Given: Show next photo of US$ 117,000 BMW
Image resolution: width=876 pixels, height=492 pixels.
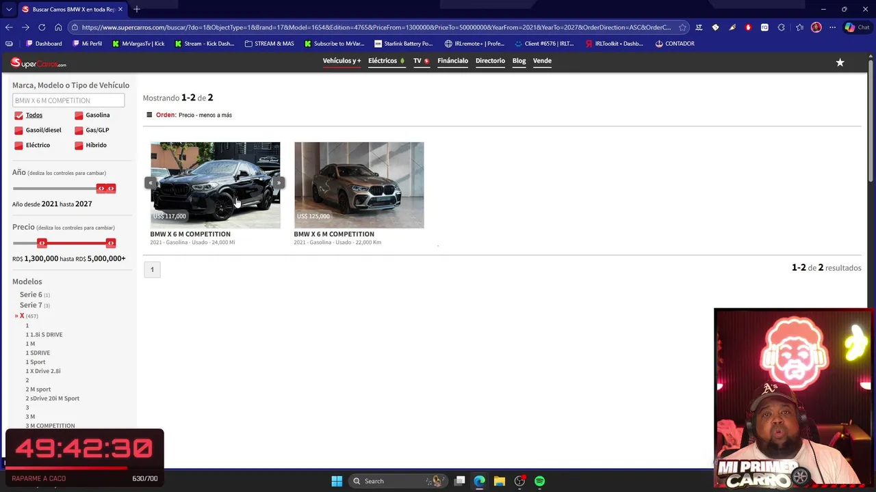Looking at the screenshot, I should pos(279,183).
